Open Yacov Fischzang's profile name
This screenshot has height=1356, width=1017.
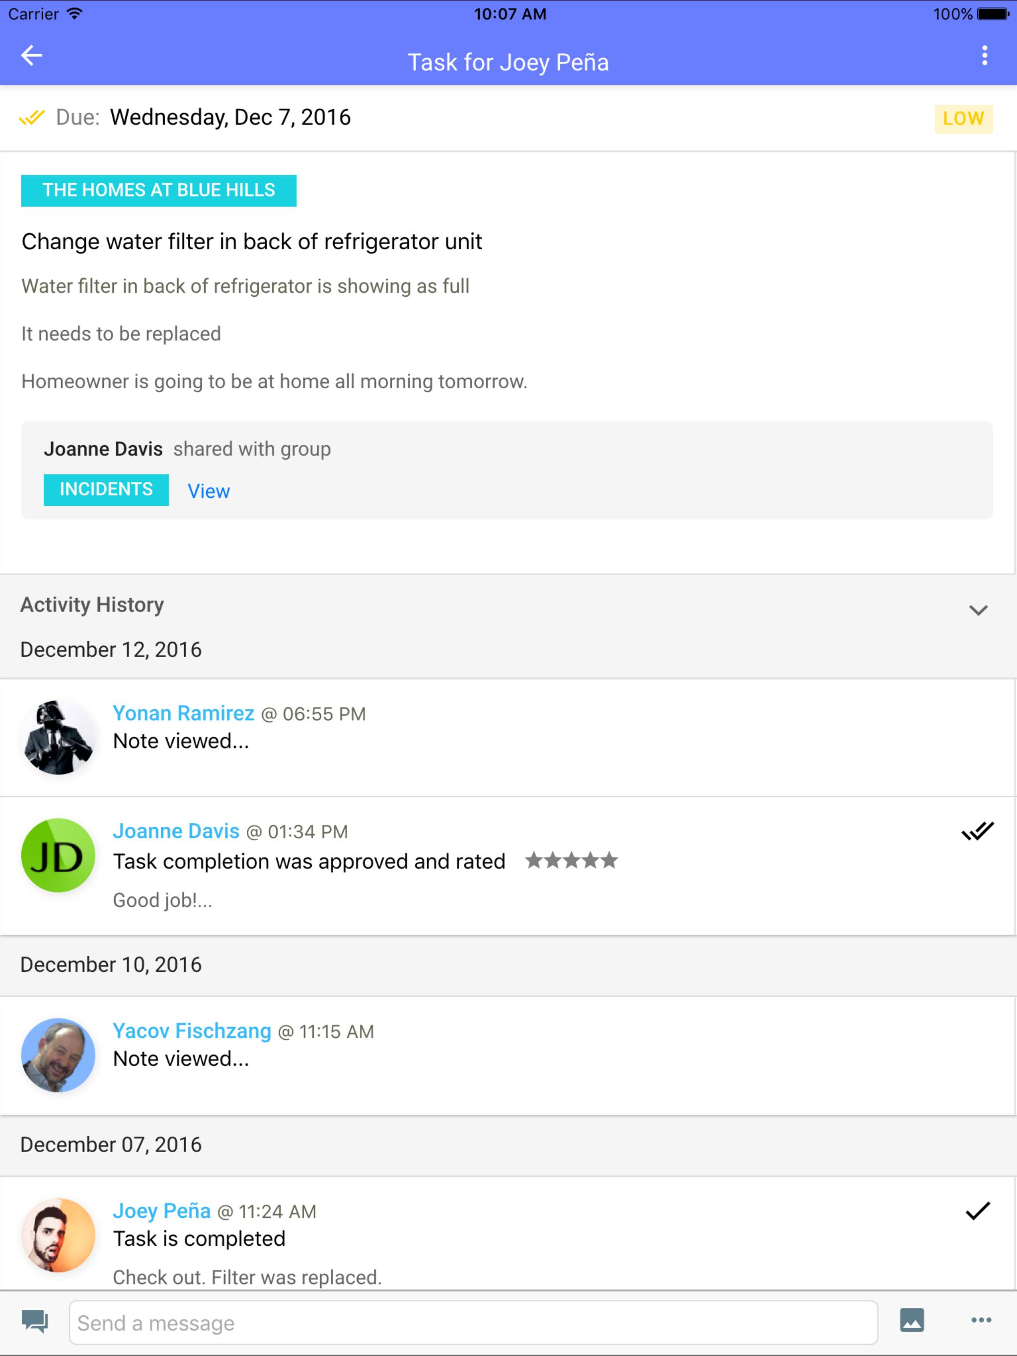pyautogui.click(x=192, y=1030)
